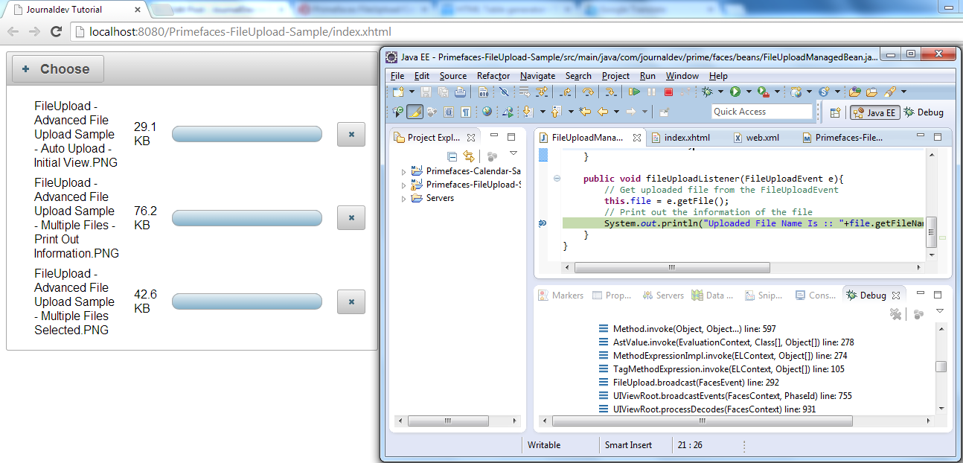Image resolution: width=963 pixels, height=463 pixels.
Task: Open the Navigate menu
Action: tap(537, 76)
